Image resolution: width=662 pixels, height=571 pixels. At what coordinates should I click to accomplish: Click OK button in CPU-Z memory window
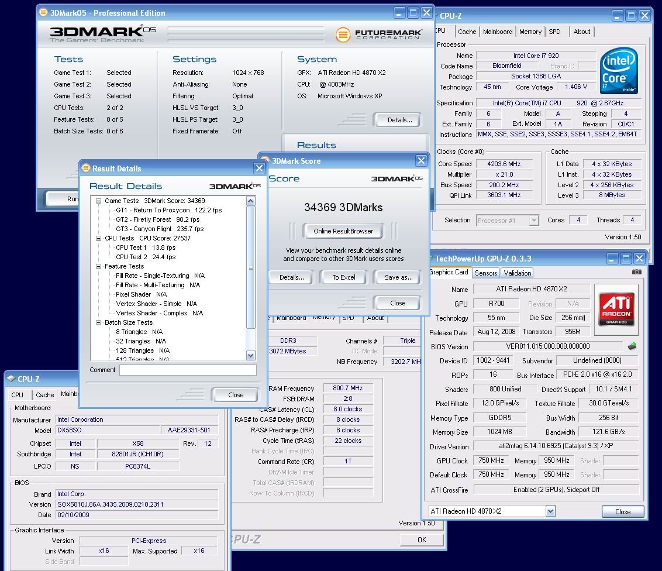tap(421, 540)
